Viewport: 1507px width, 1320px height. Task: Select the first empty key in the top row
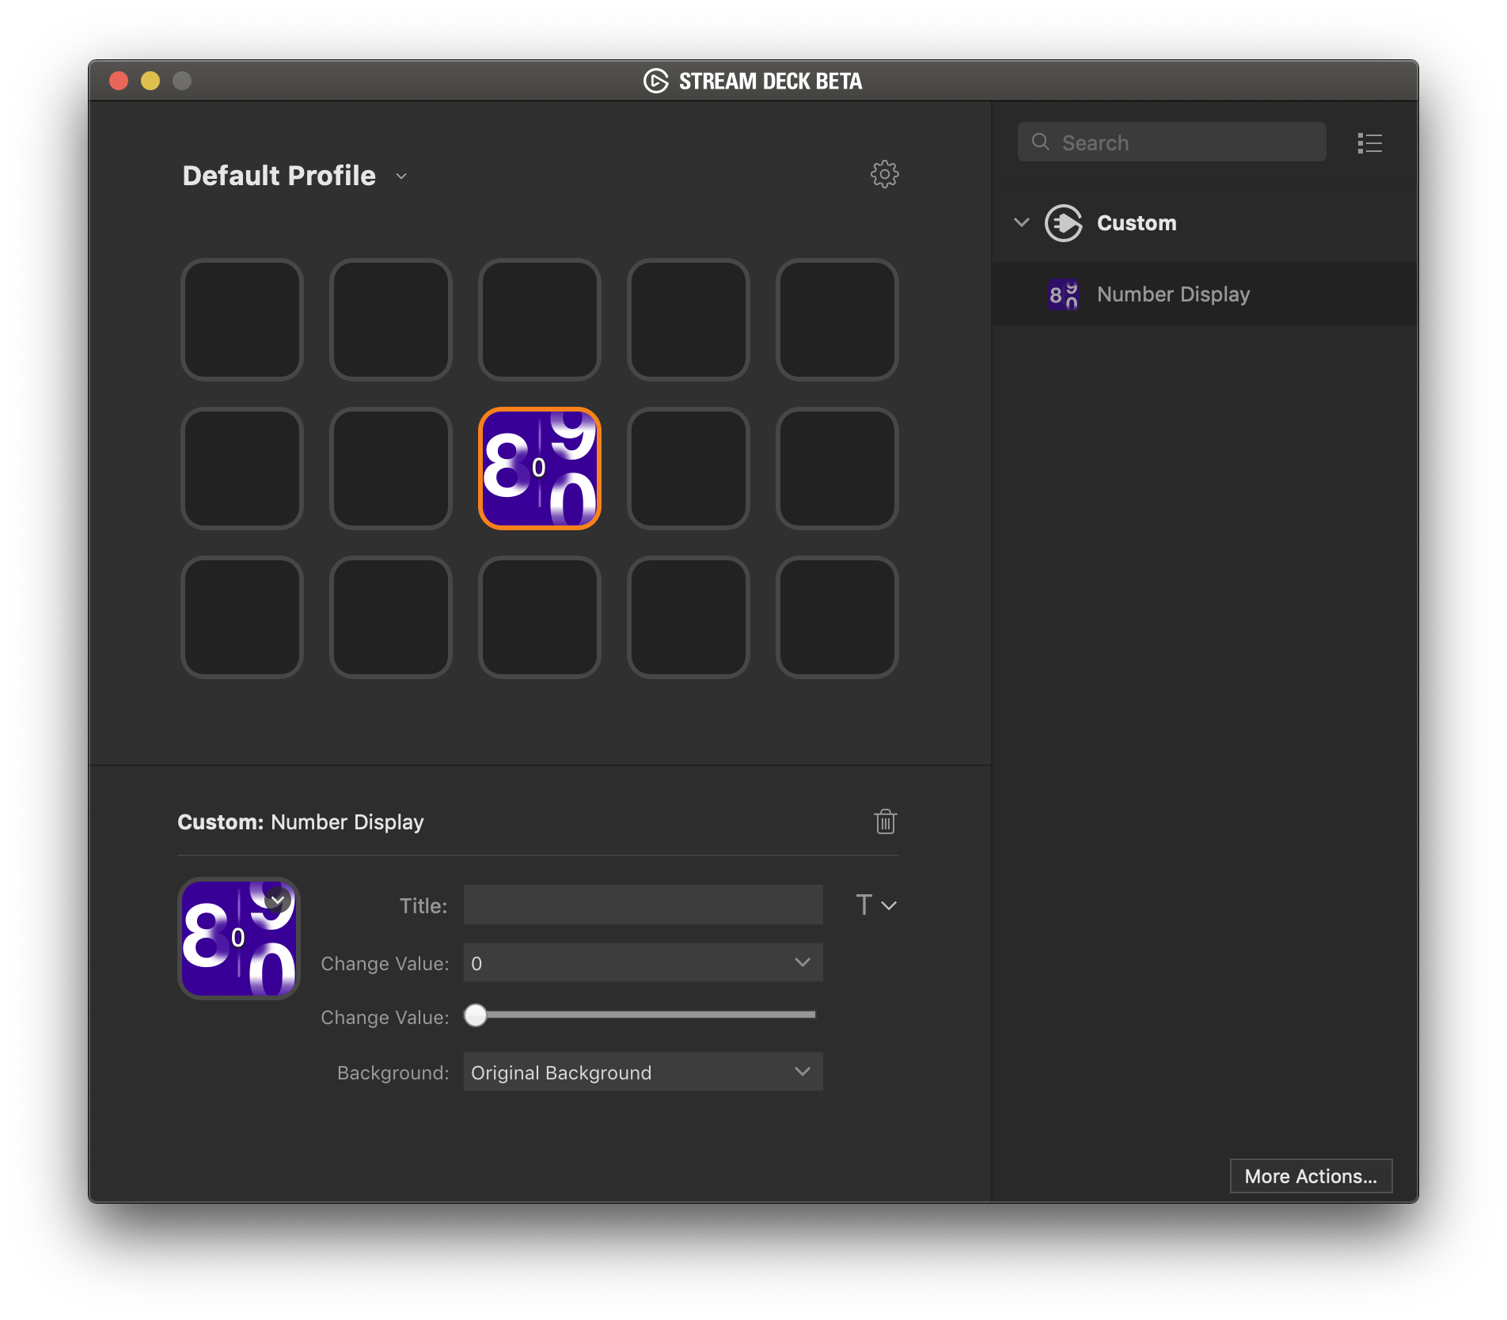(242, 320)
